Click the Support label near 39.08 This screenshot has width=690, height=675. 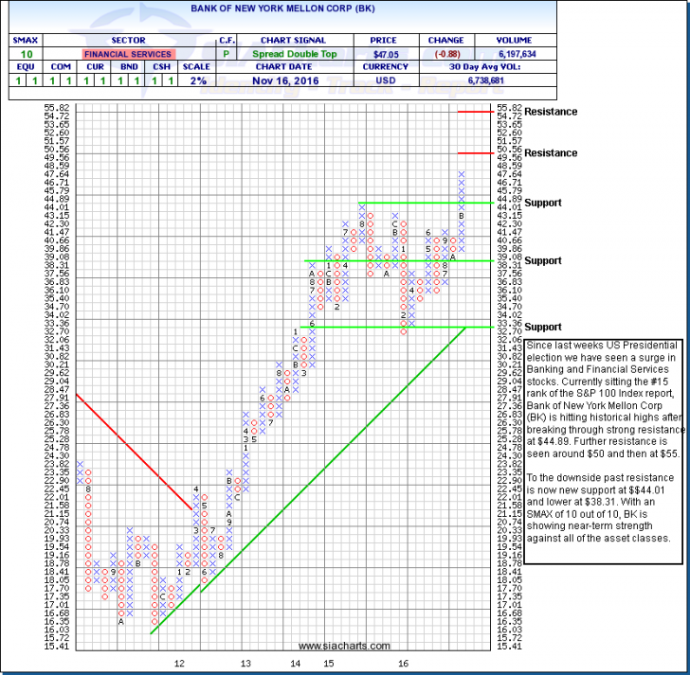[543, 260]
